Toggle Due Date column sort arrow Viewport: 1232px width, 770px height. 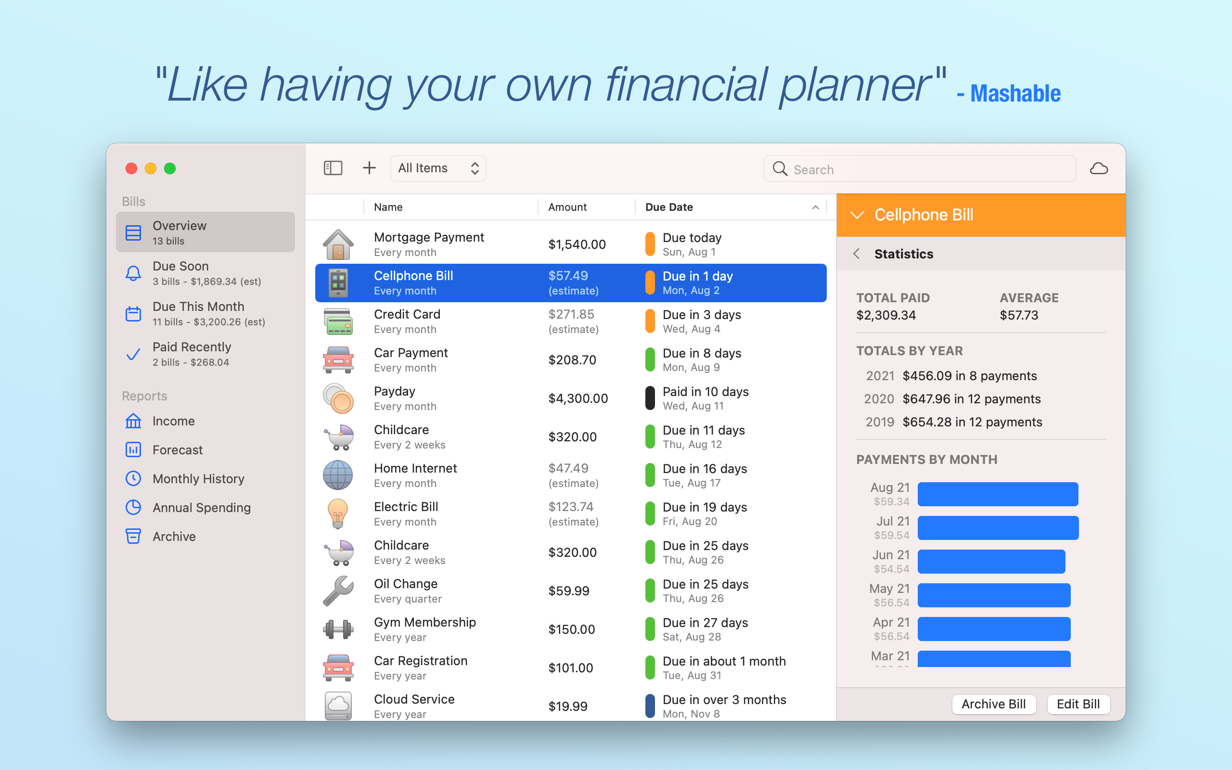tap(815, 207)
